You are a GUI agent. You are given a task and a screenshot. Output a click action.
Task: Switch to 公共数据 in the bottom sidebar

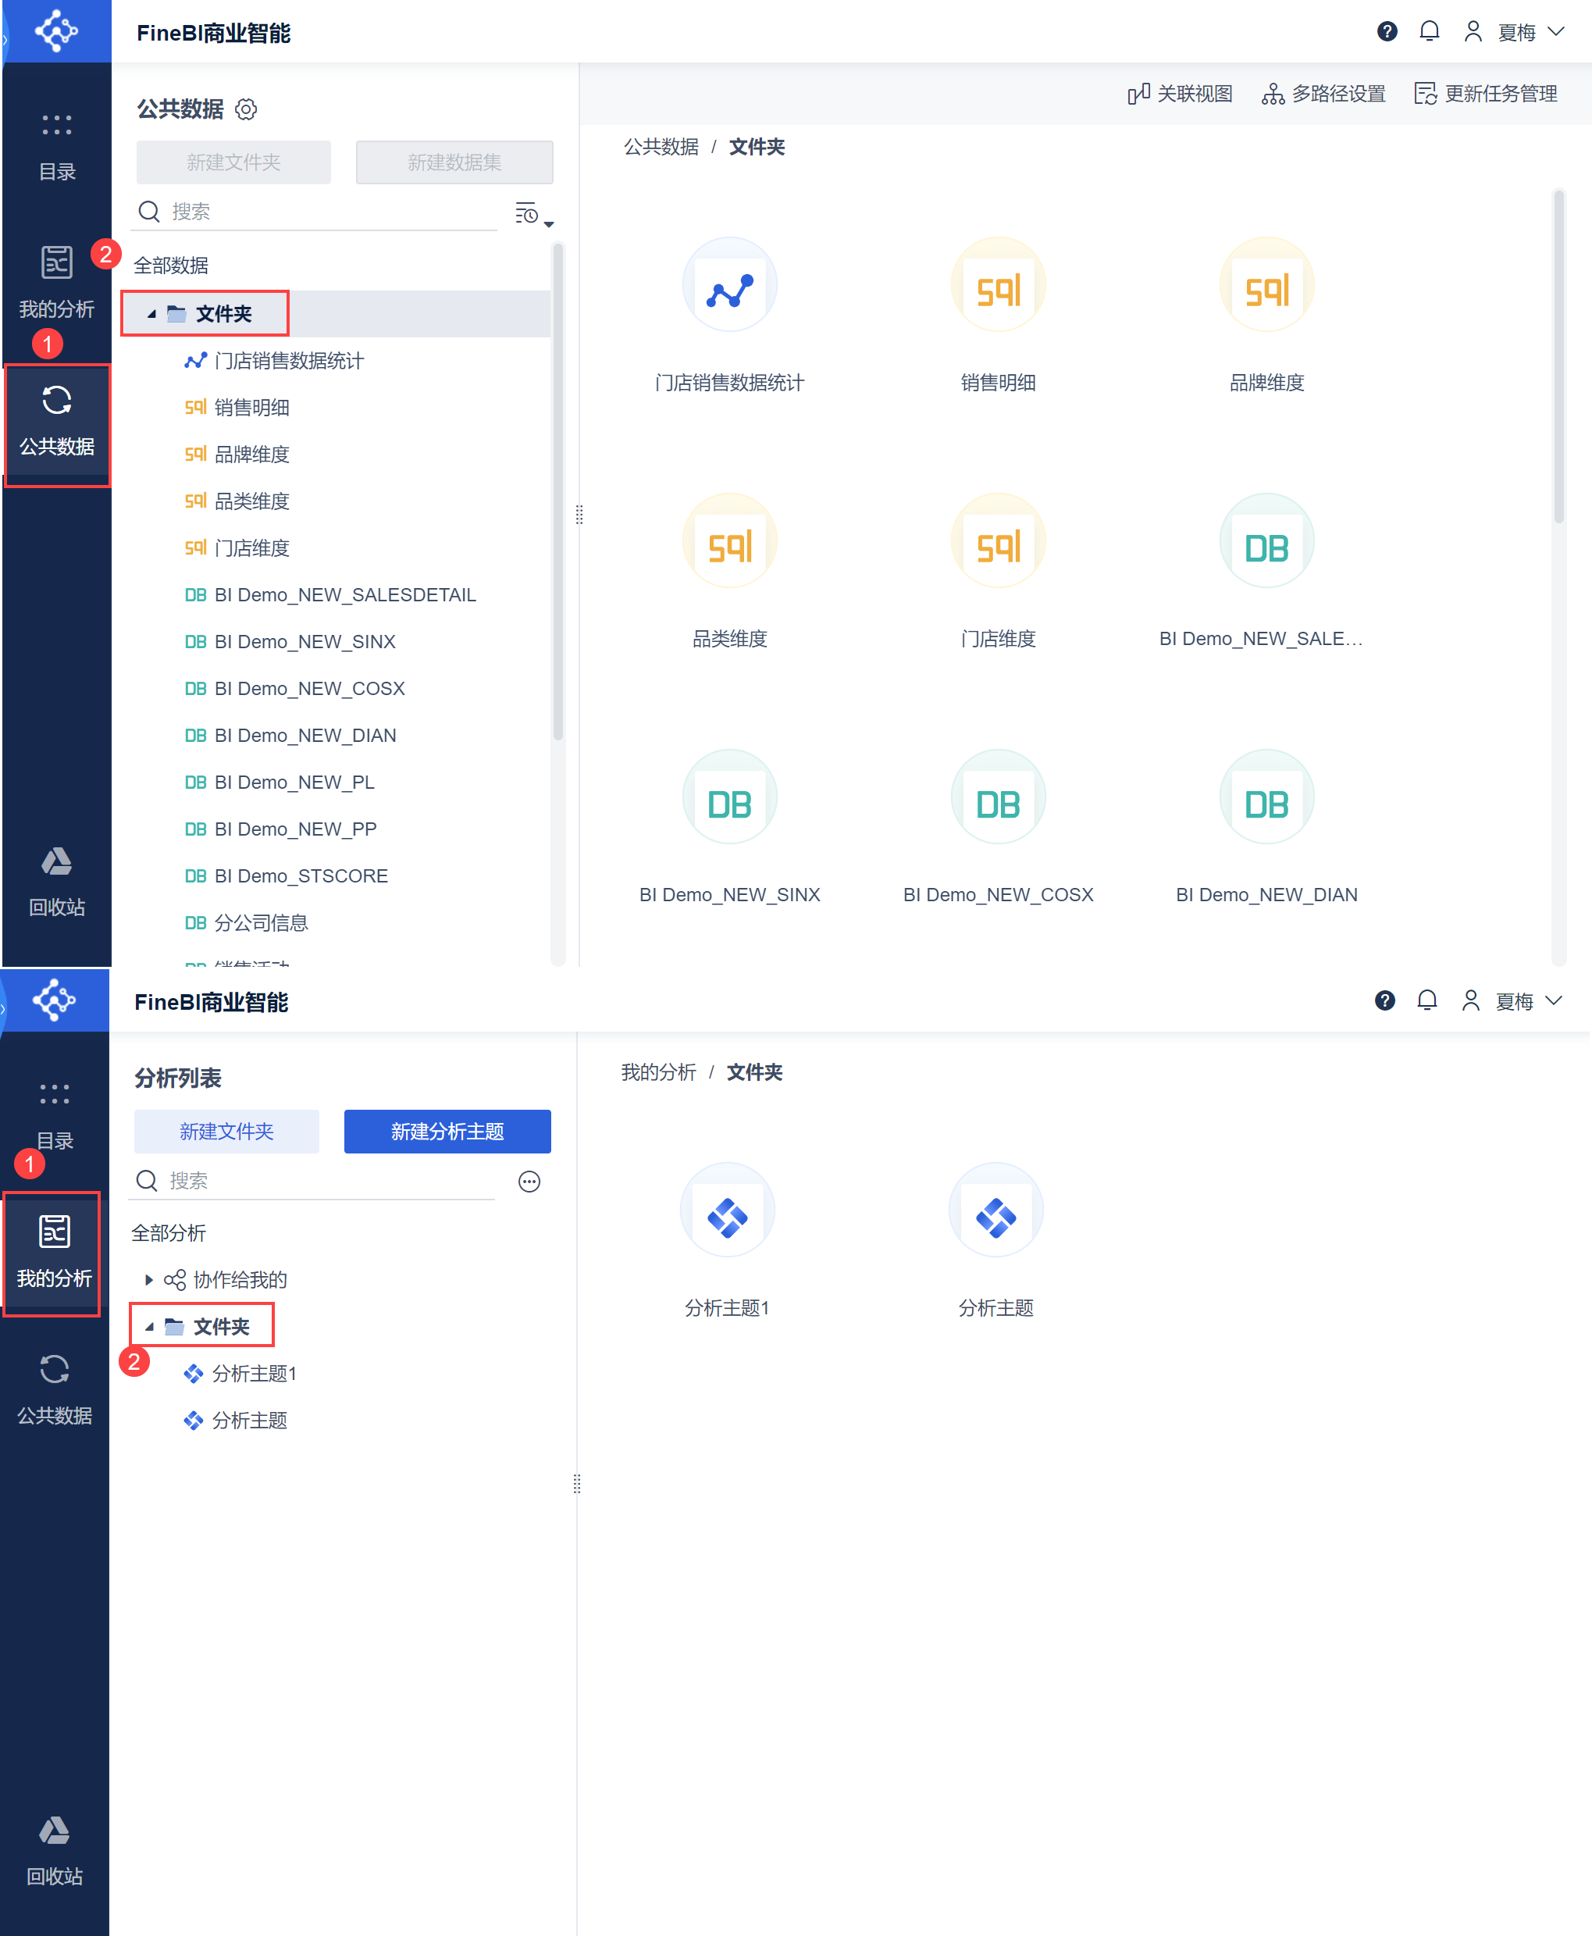point(54,1390)
